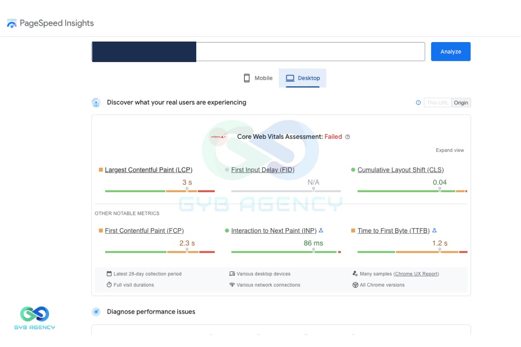
Task: Click the PageSpeed Insights logo icon
Action: point(12,23)
